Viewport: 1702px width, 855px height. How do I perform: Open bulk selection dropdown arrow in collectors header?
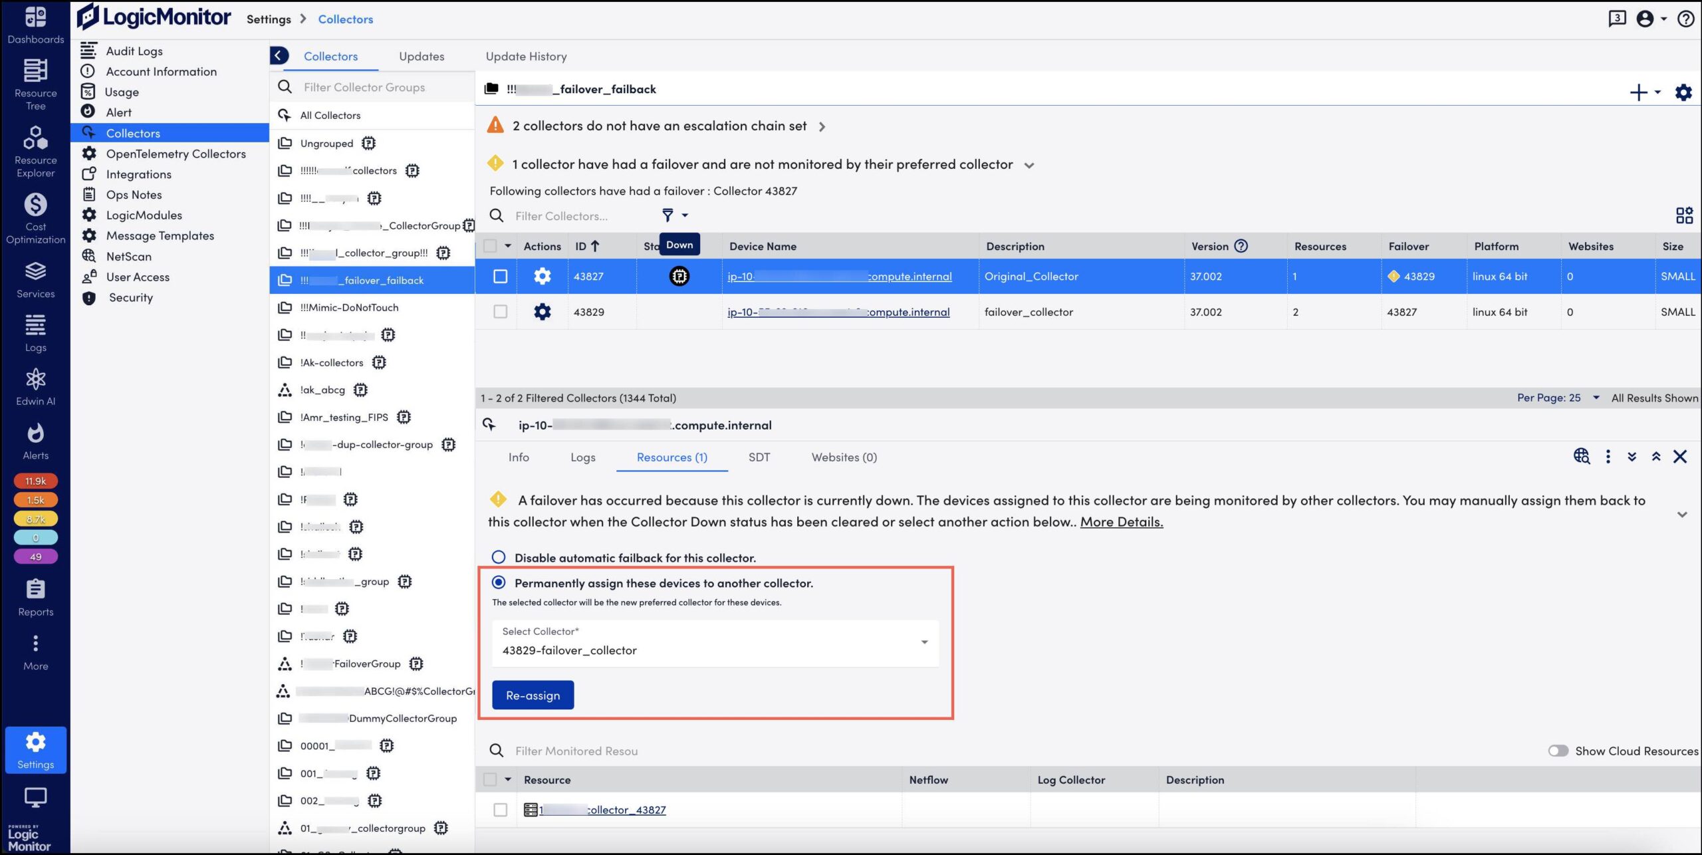click(x=508, y=246)
